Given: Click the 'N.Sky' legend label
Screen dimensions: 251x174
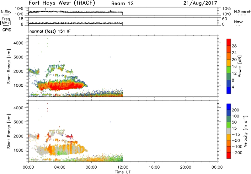Looking at the screenshot, I should click(x=6, y=12).
